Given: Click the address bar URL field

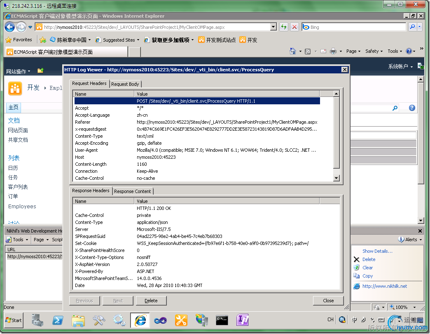Looking at the screenshot, I should [x=157, y=27].
